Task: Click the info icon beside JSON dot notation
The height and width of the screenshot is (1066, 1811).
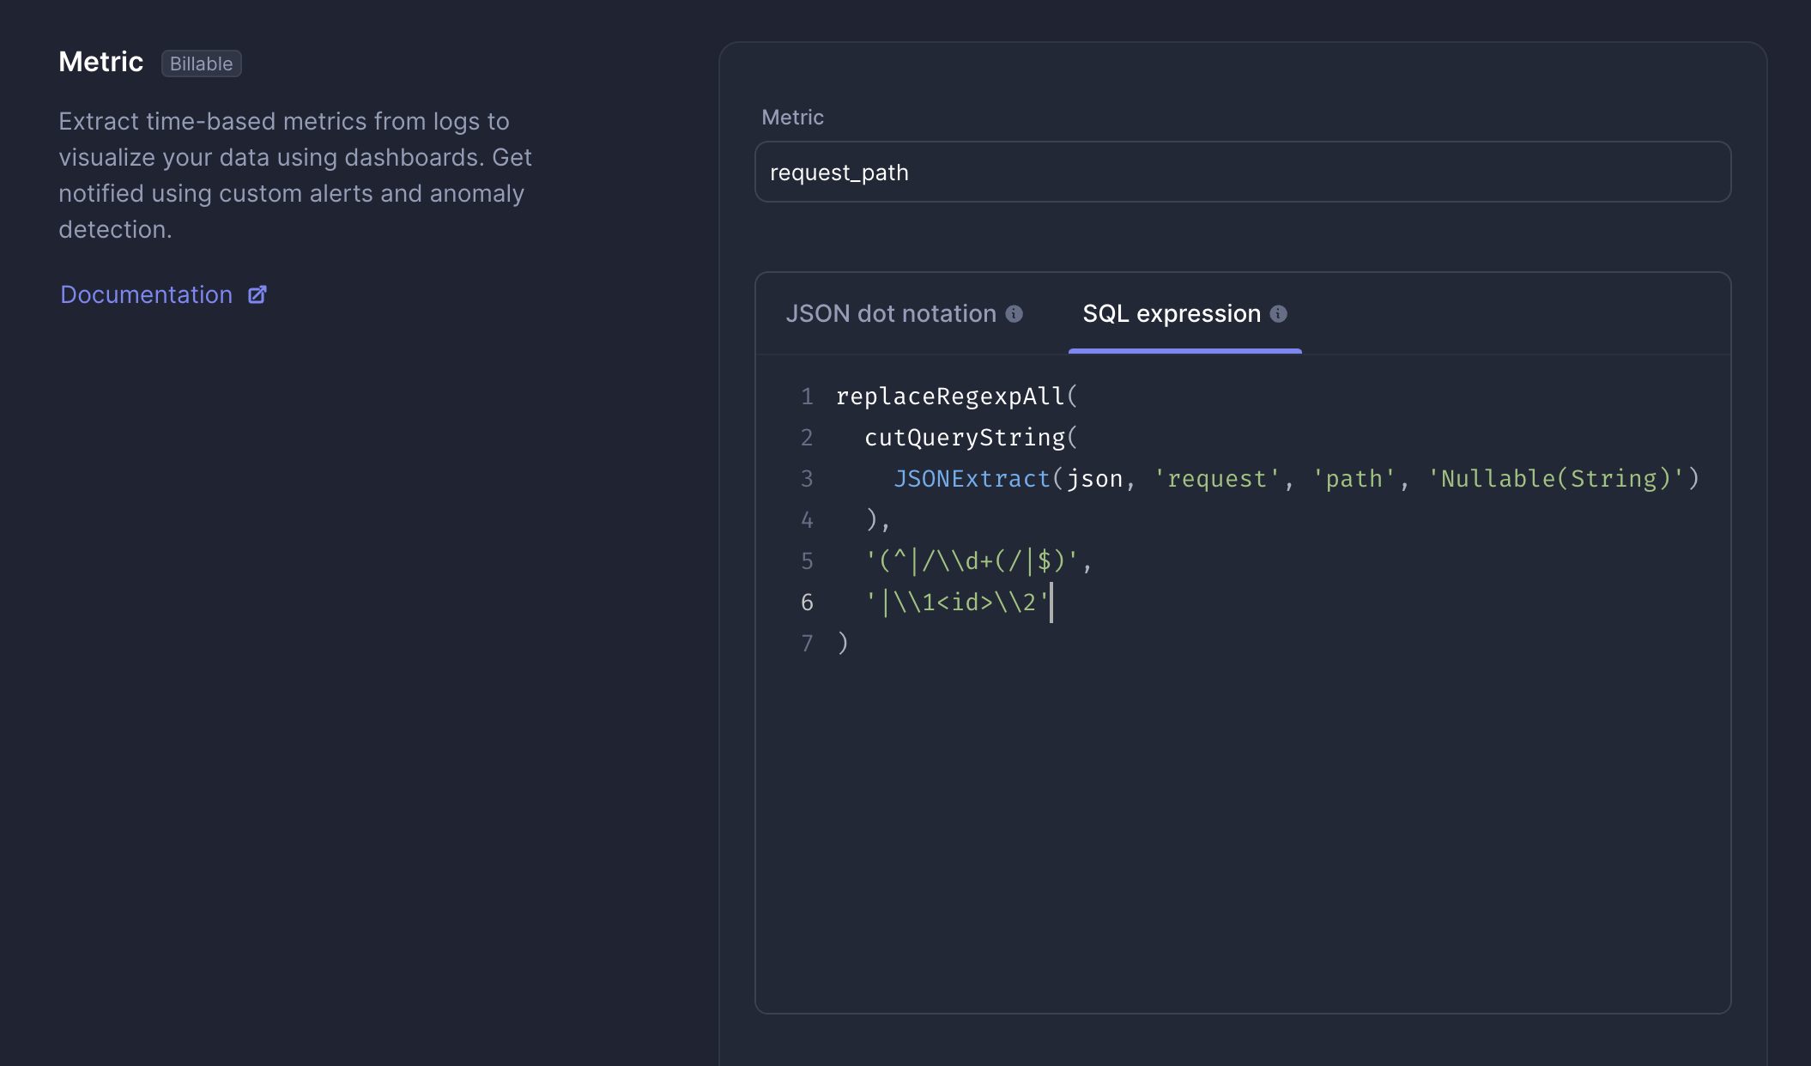Action: (1014, 314)
